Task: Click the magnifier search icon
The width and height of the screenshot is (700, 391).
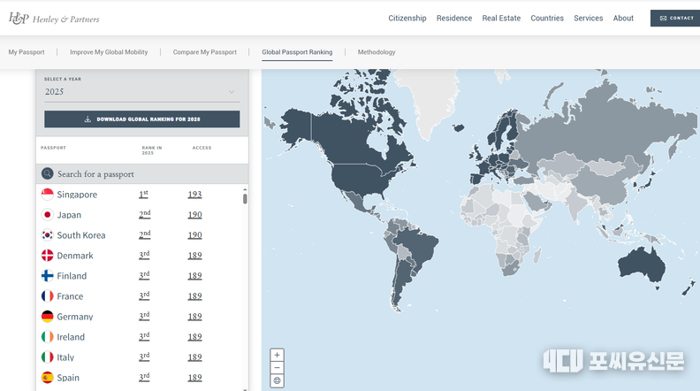Action: click(48, 174)
